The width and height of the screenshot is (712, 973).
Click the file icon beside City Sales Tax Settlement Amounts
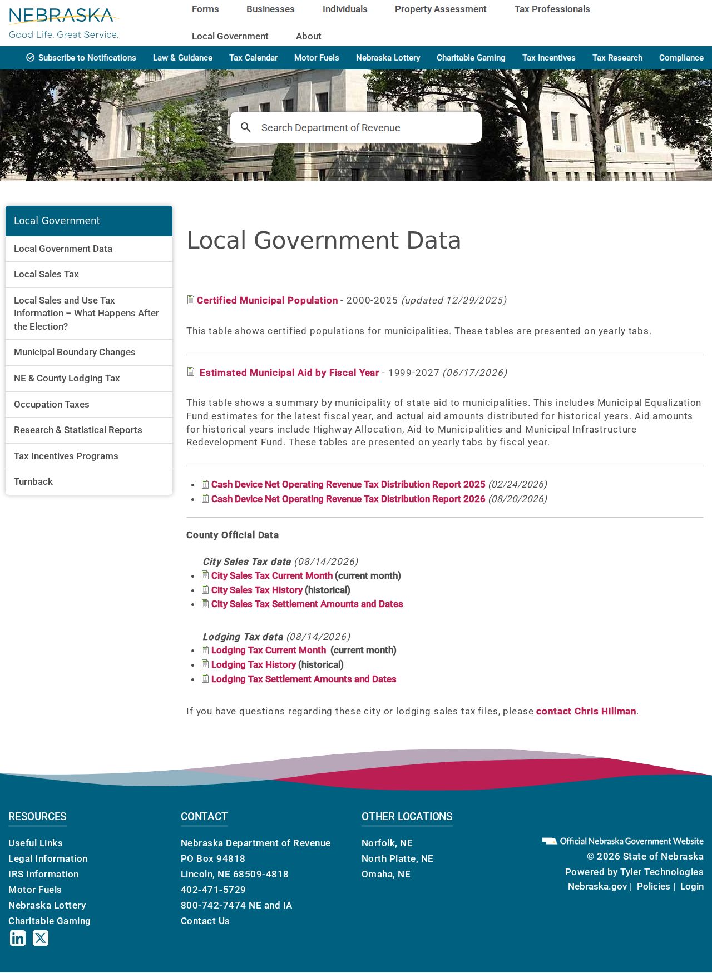click(x=205, y=604)
